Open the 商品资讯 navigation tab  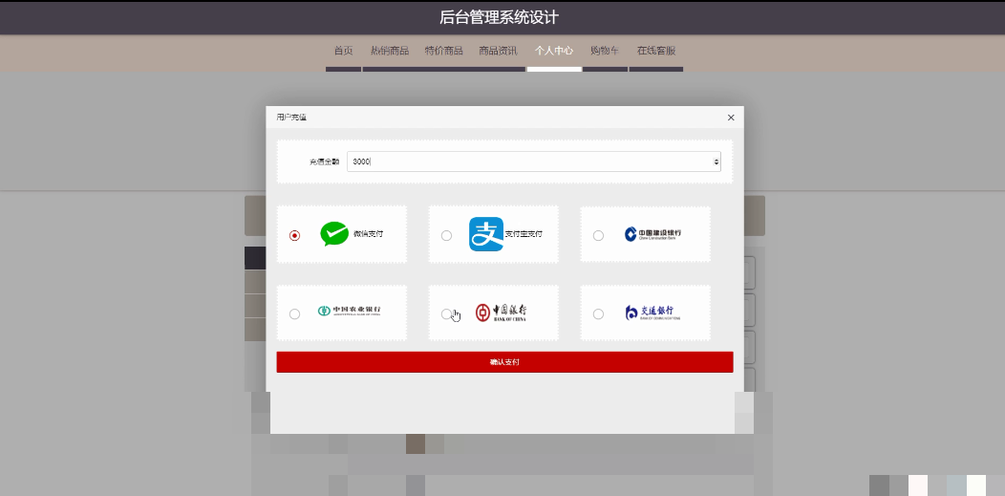(498, 51)
